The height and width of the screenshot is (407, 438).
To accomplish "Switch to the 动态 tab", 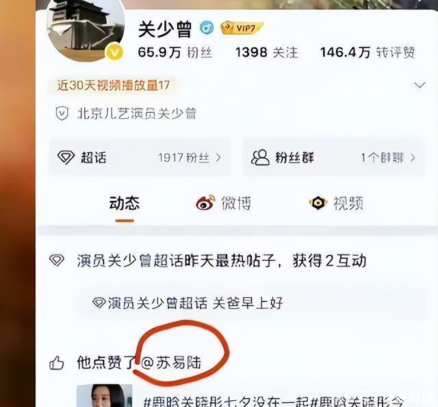I will [125, 203].
